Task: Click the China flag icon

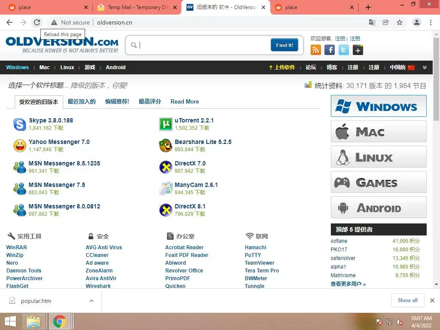Action: point(411,67)
